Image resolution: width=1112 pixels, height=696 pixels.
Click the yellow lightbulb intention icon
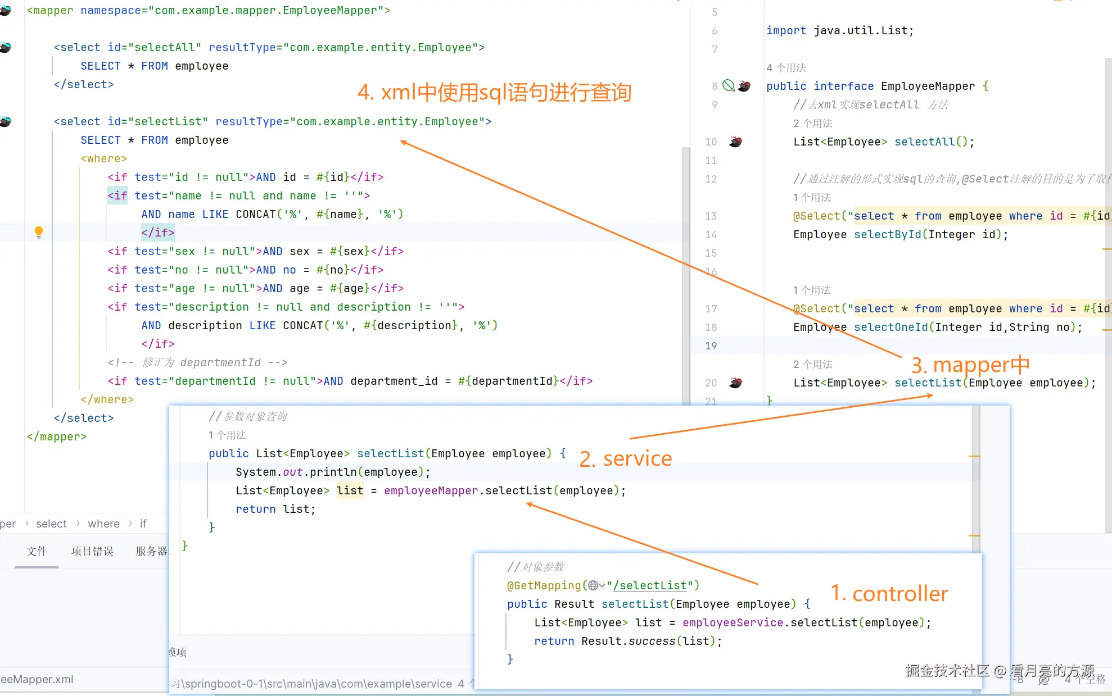pos(38,232)
